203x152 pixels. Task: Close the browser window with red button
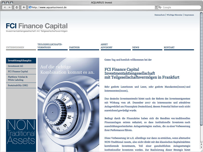(x=3, y=3)
